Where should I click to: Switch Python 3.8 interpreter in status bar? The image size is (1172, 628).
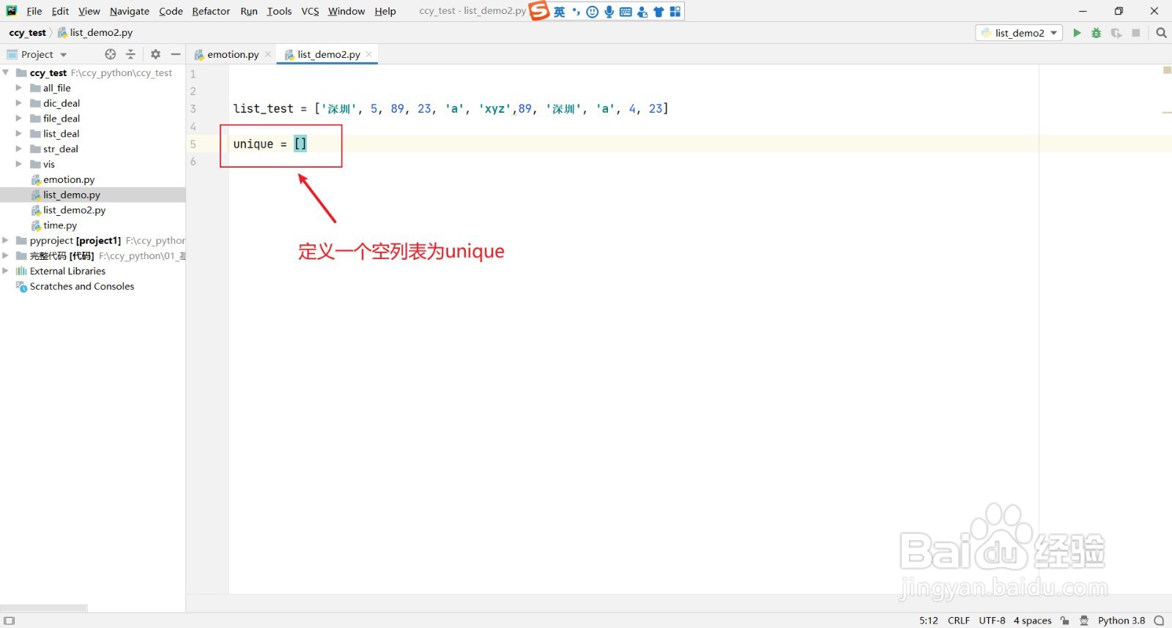coord(1121,621)
